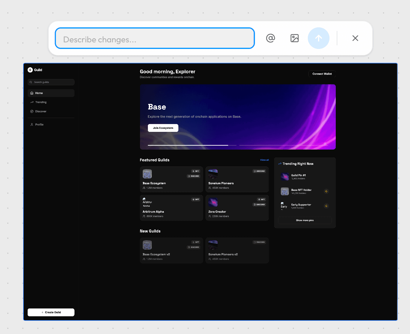Expand list with Show more pins
Screen dimensions: 410x334
point(304,220)
